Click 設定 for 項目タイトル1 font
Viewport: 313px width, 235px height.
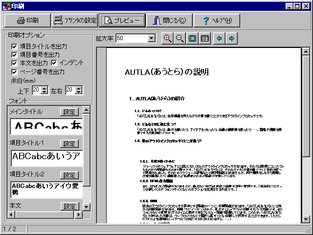[69, 143]
